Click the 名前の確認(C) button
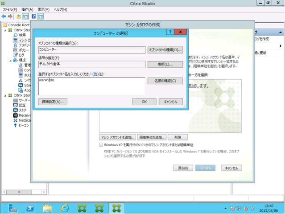 pyautogui.click(x=165, y=81)
